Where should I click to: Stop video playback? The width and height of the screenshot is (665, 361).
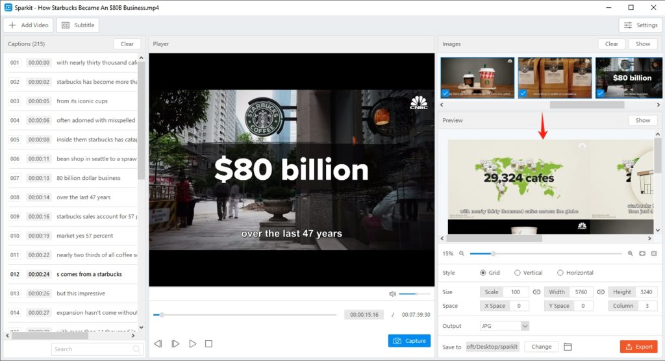coord(208,343)
